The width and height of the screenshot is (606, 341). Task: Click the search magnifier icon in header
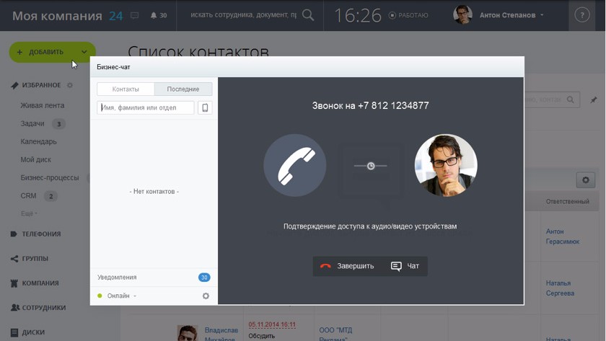(308, 15)
